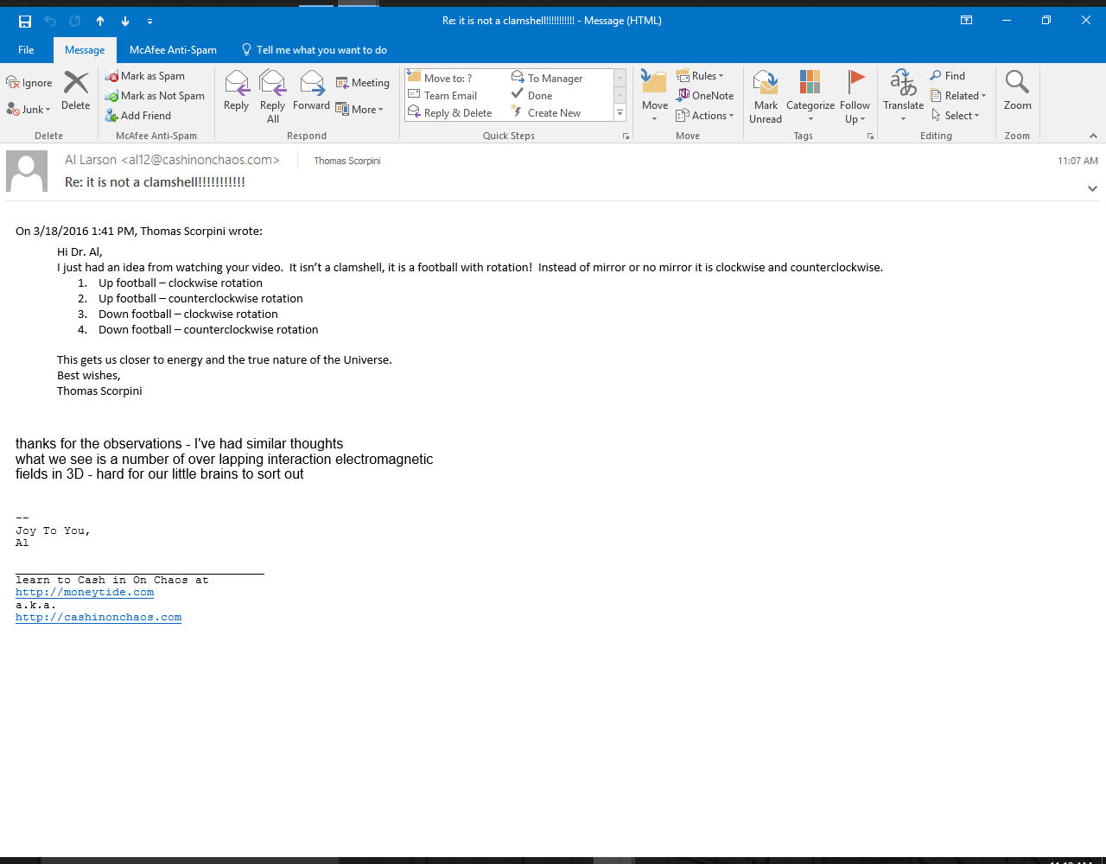The width and height of the screenshot is (1106, 864).
Task: Open Ribbon Display Options
Action: [966, 21]
